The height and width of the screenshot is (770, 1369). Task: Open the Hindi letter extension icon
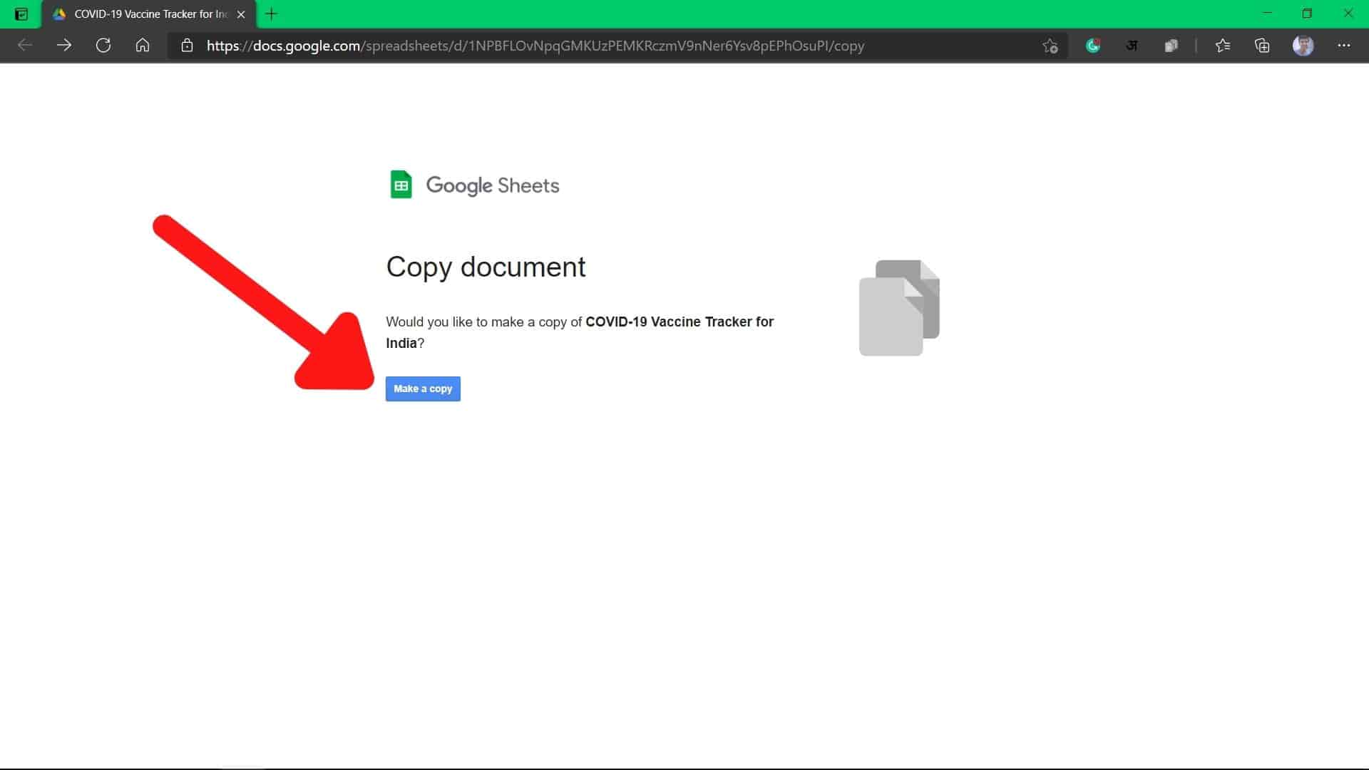point(1132,46)
